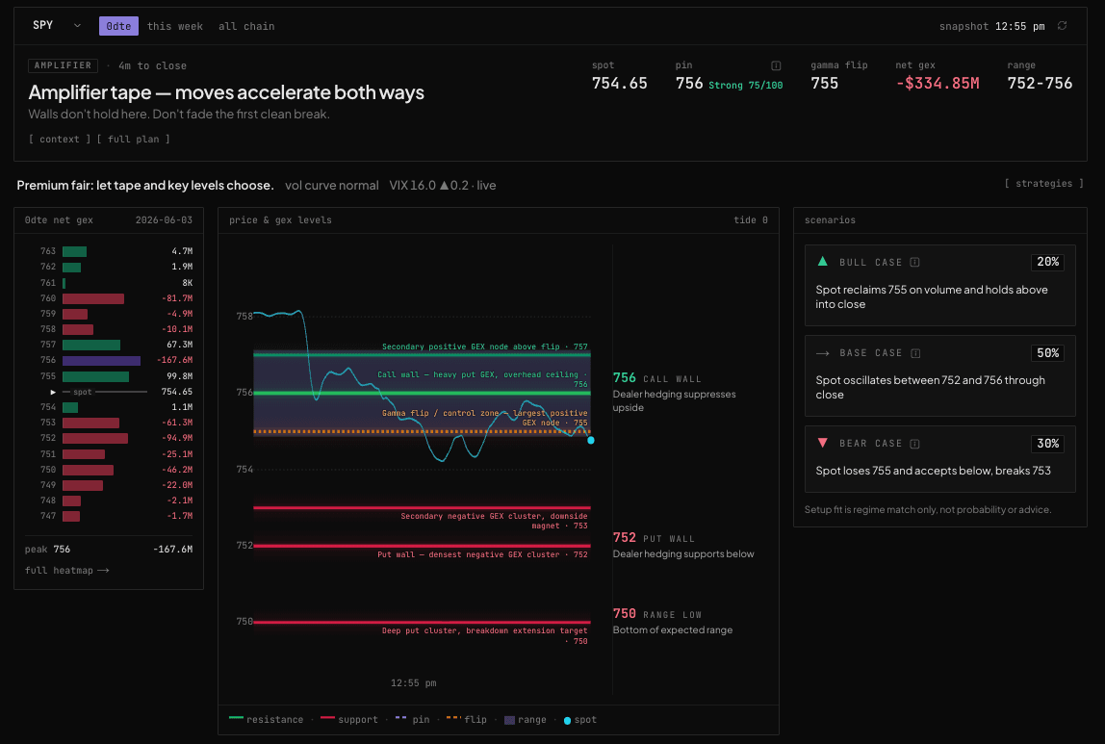
Task: Click the Secondary positive GEX node 757 annotation
Action: 485,346
